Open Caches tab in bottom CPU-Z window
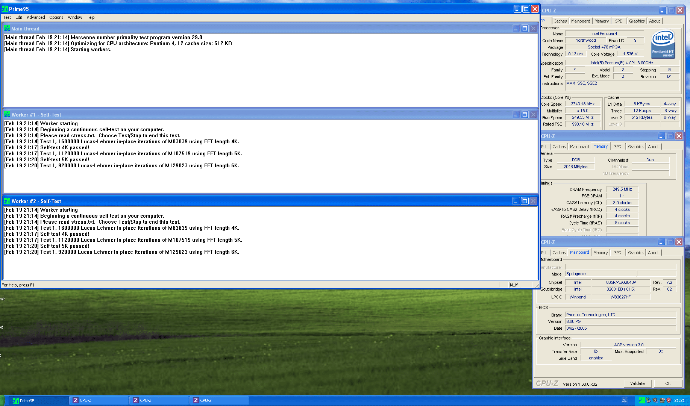 (x=559, y=253)
